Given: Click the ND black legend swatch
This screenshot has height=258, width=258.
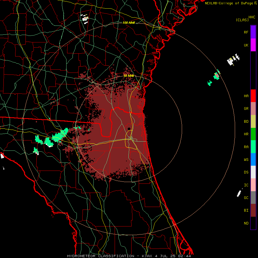Looking at the screenshot, I should tap(253, 223).
